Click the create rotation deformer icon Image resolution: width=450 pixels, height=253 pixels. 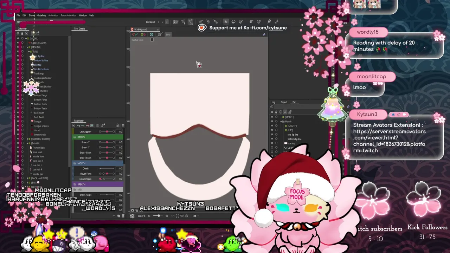pos(208,22)
